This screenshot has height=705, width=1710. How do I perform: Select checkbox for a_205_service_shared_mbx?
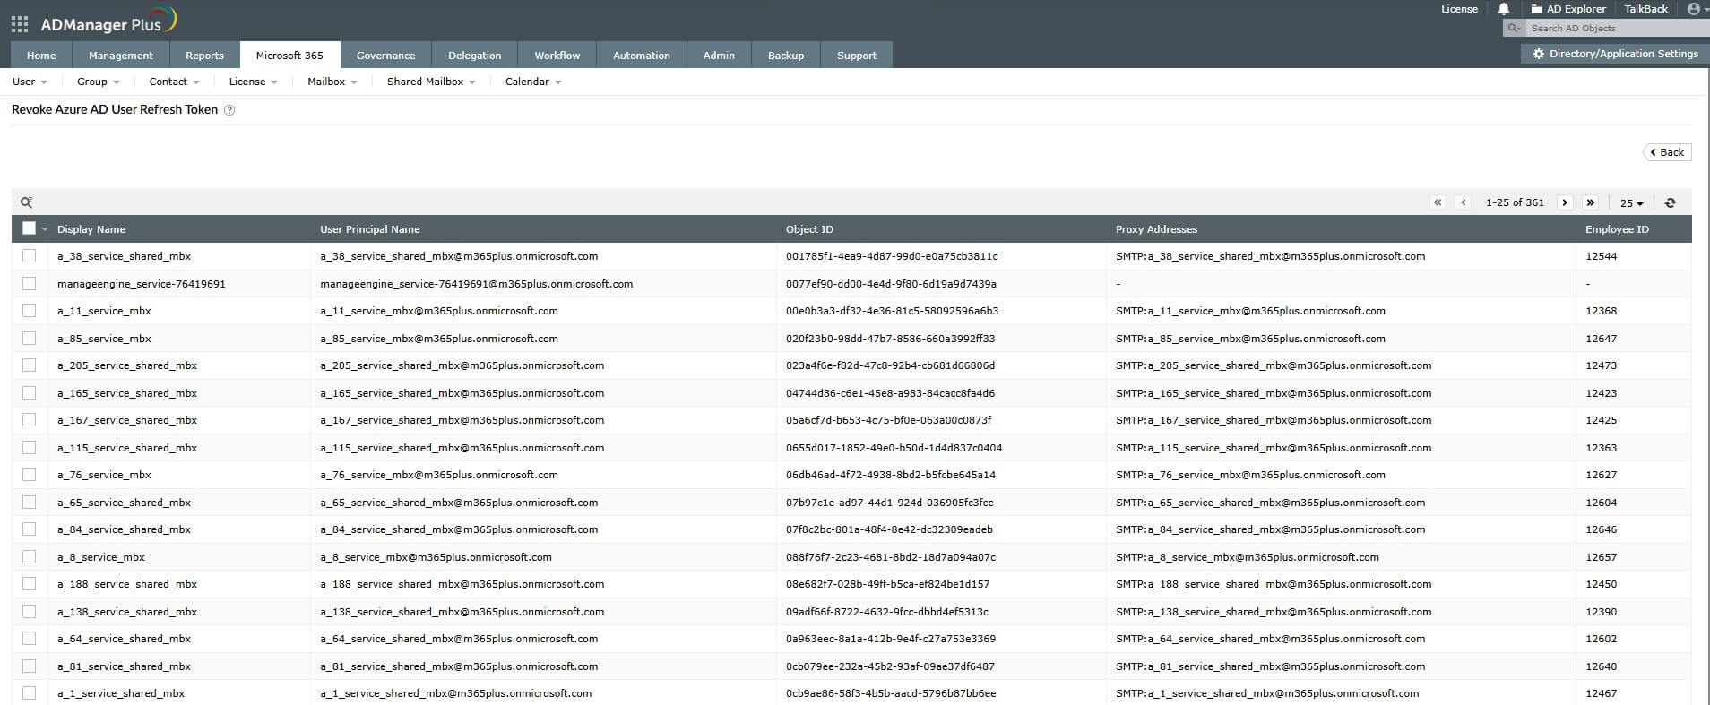pyautogui.click(x=29, y=365)
